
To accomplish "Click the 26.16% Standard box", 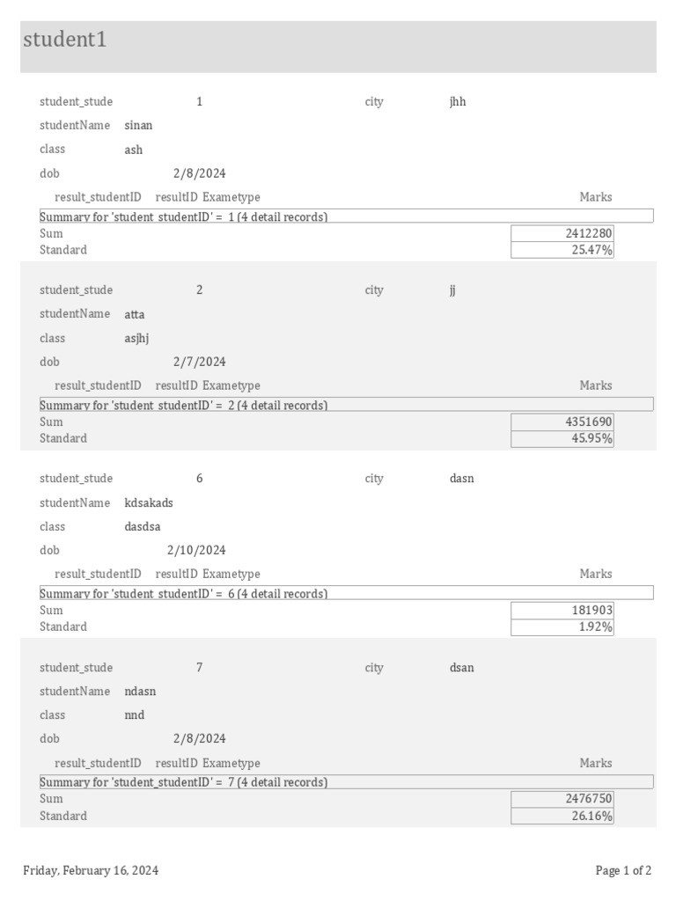I will [562, 816].
